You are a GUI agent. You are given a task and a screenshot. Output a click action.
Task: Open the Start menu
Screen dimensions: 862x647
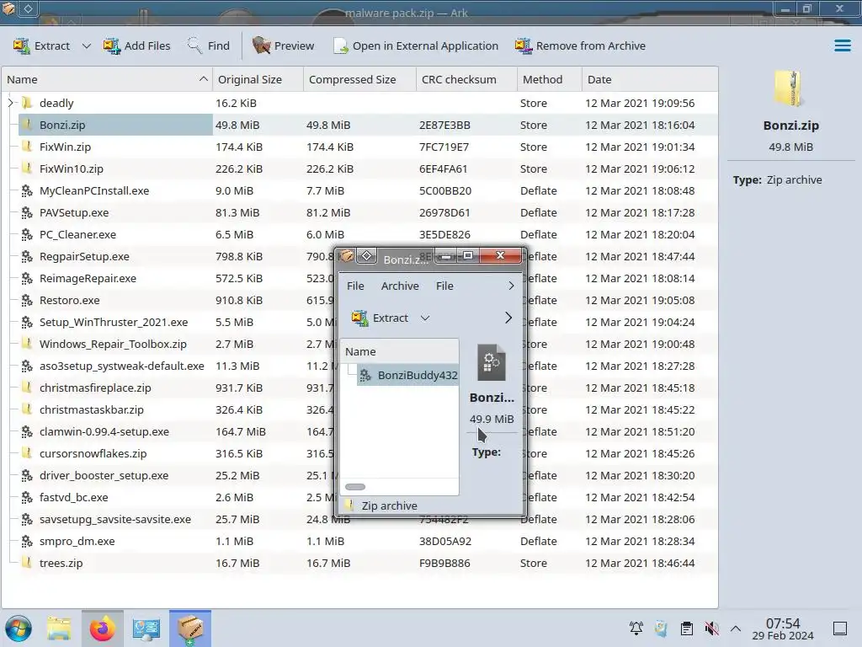click(19, 628)
